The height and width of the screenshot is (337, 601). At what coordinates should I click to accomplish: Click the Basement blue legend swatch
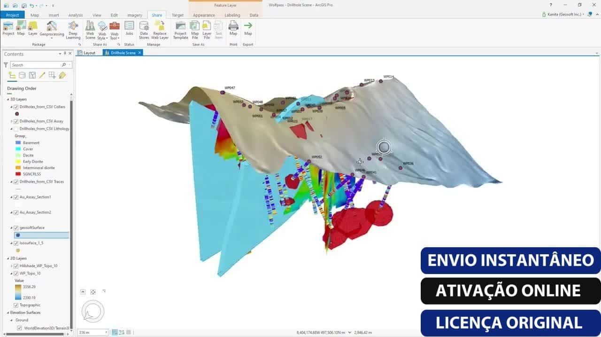pos(18,142)
